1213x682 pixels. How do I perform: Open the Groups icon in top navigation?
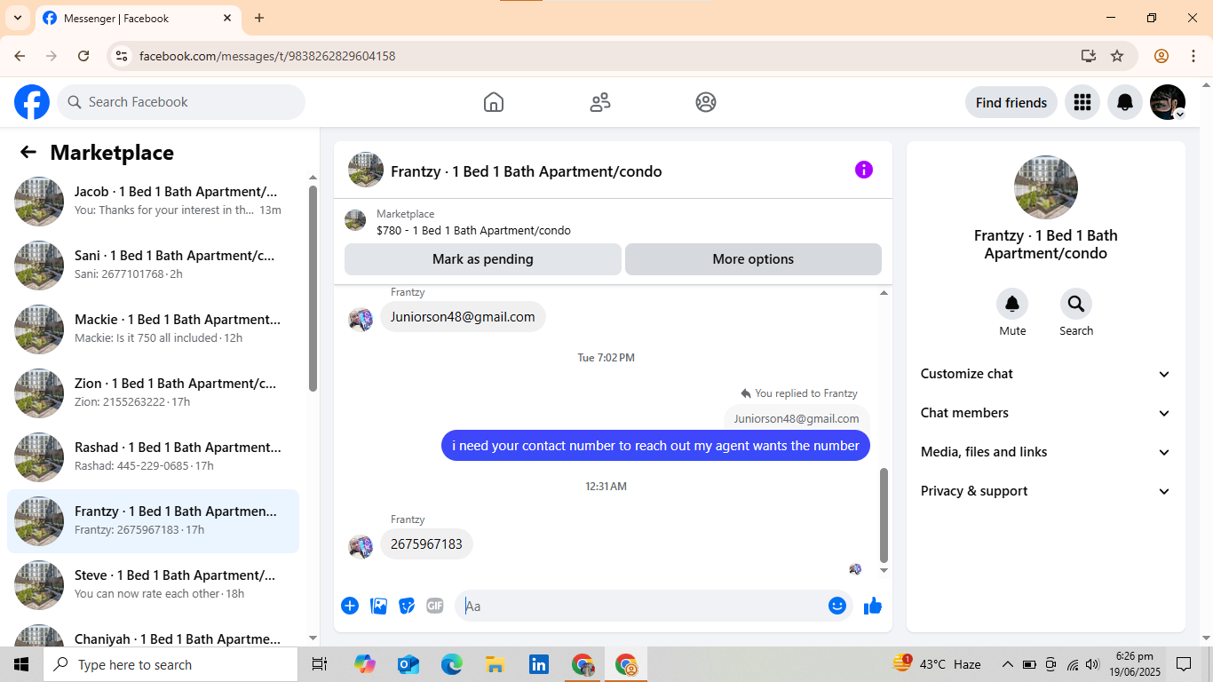(x=706, y=102)
